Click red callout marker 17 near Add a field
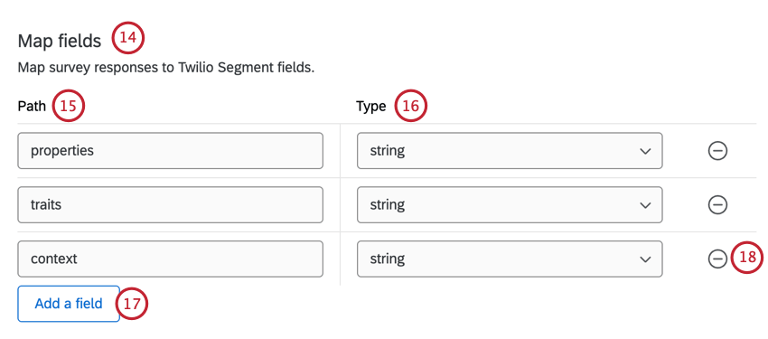 click(x=132, y=303)
